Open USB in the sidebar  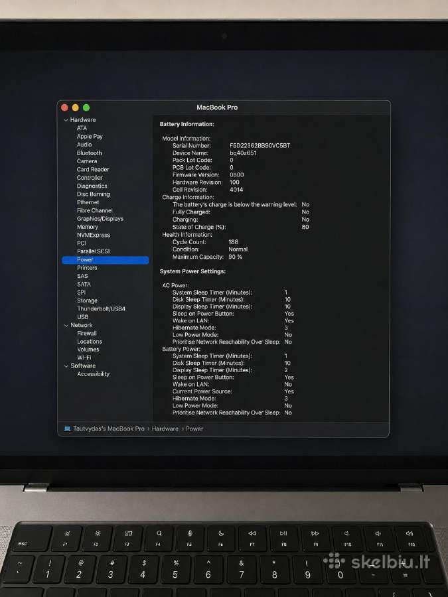coord(83,317)
